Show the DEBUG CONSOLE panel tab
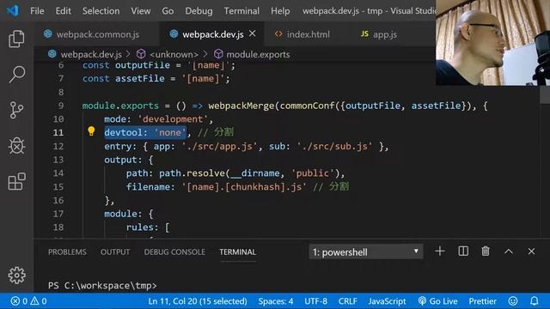 174,251
